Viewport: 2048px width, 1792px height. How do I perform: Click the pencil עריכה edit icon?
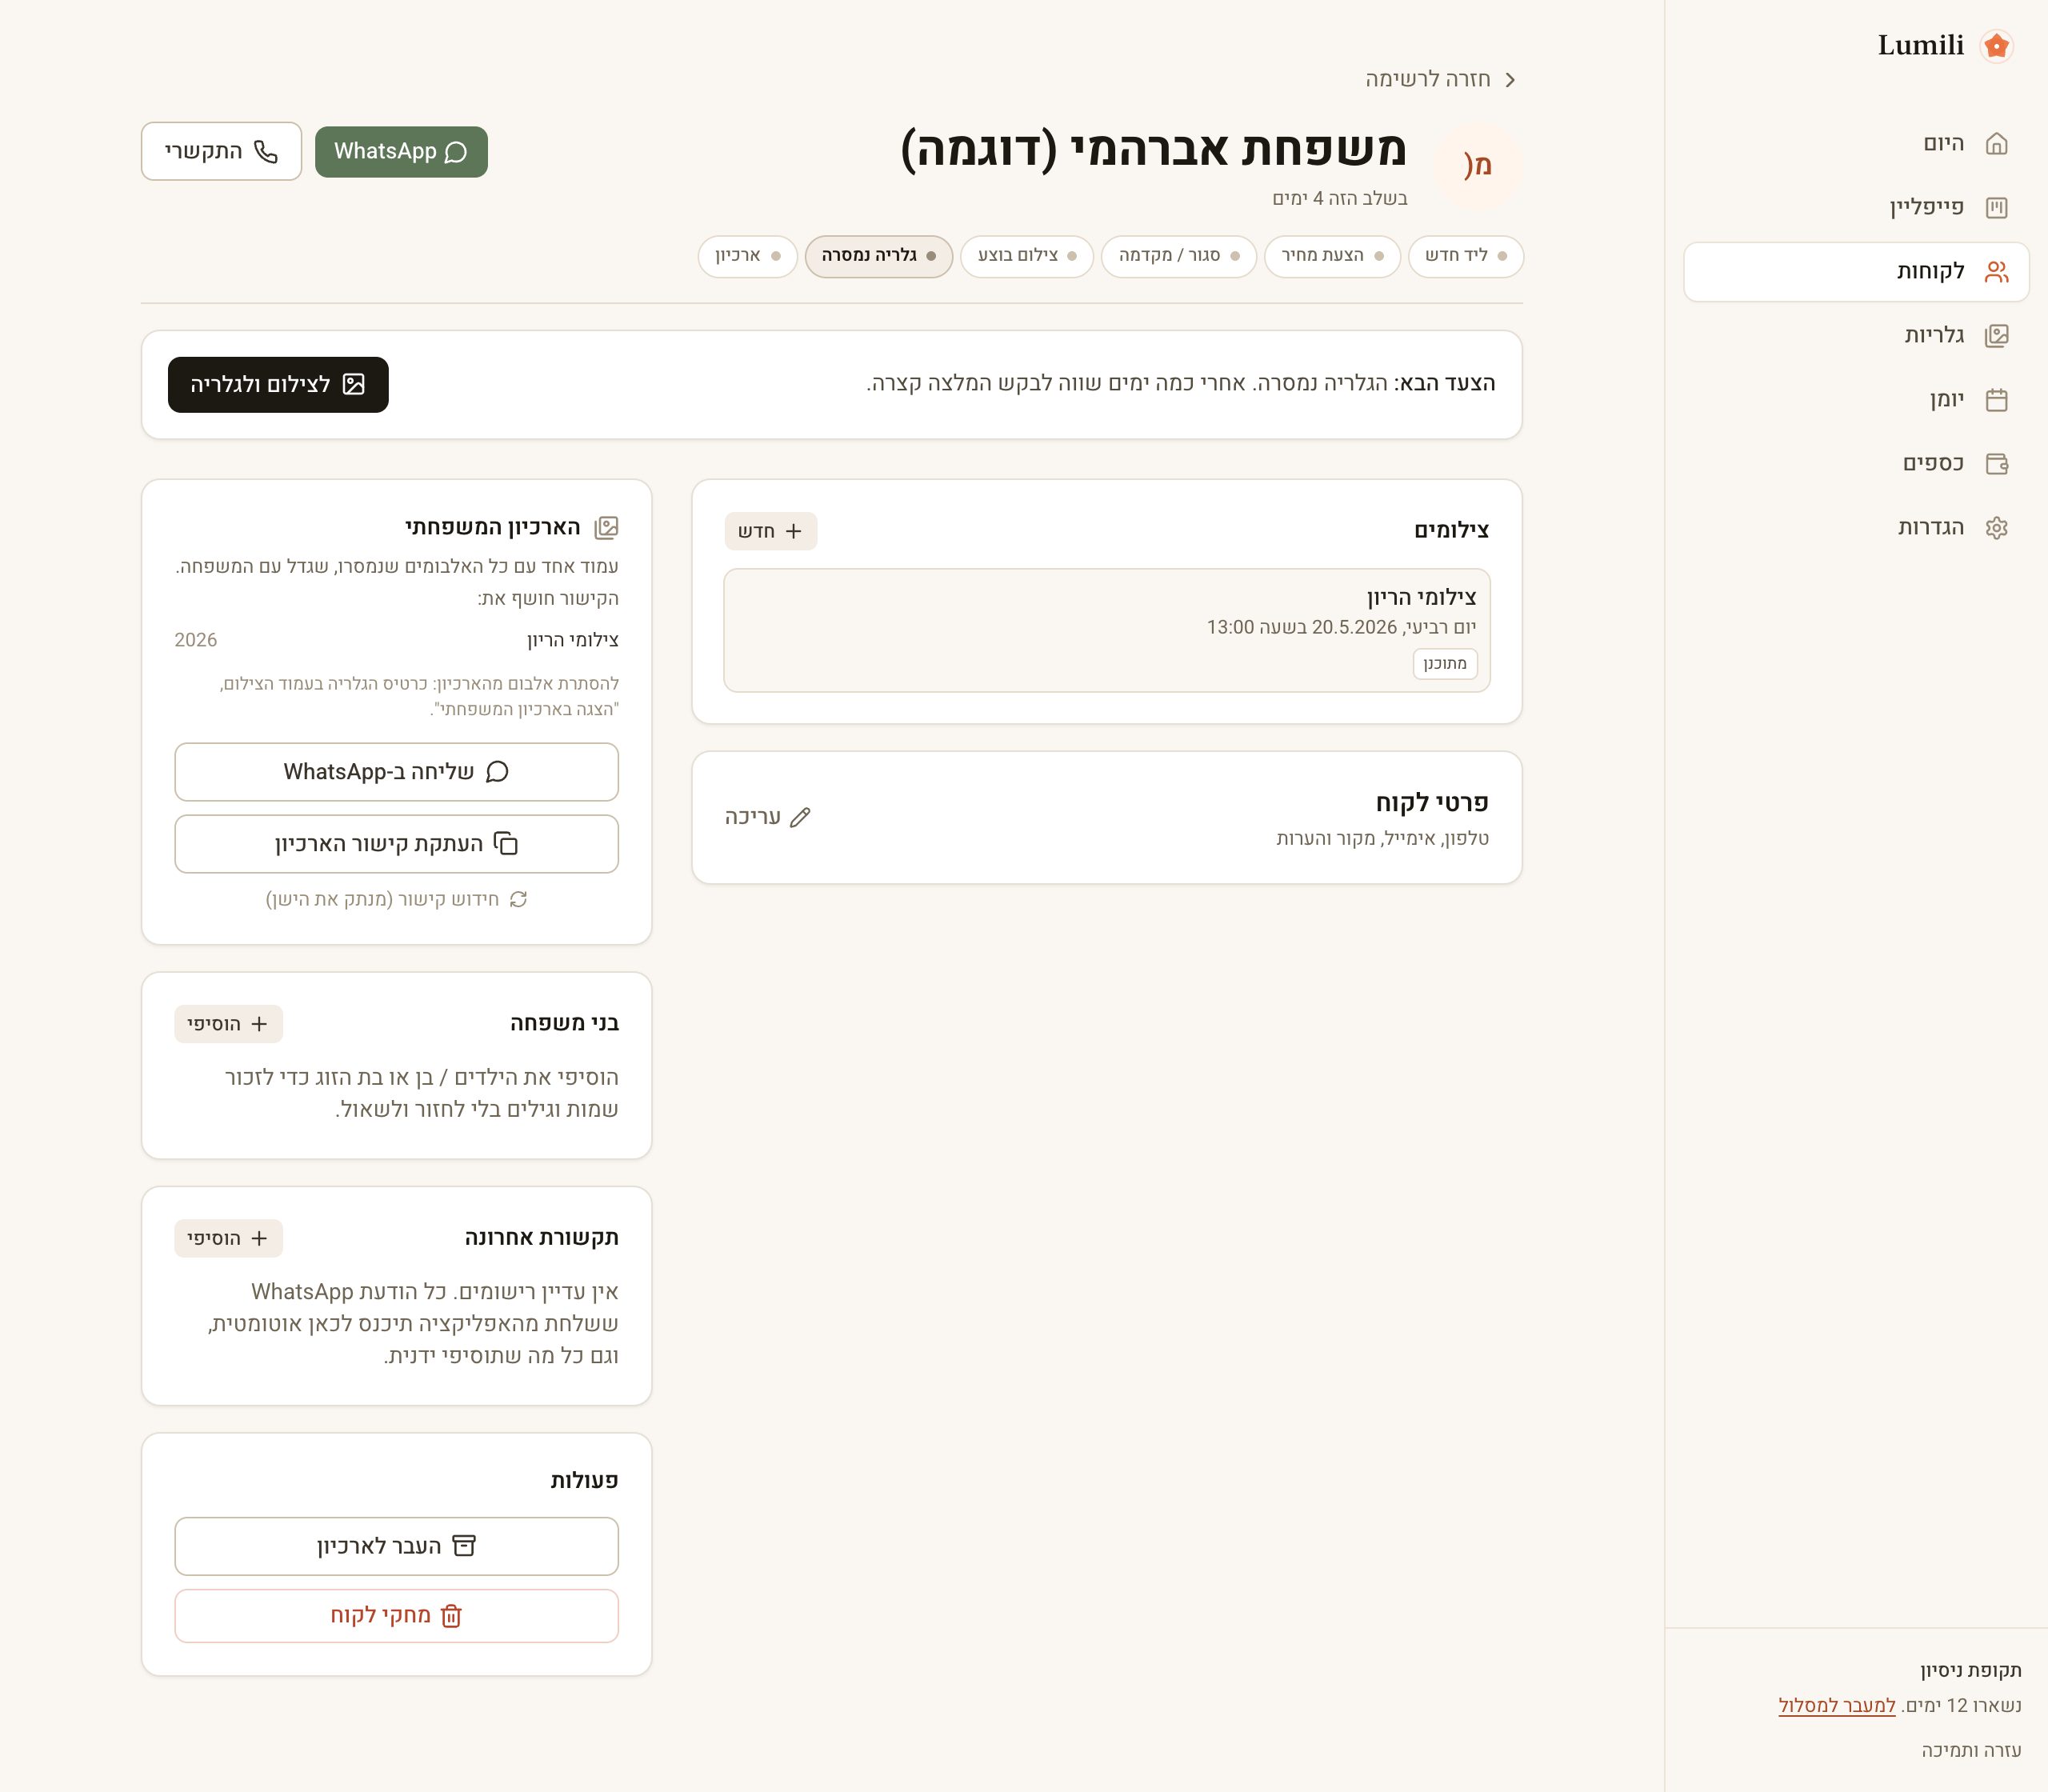click(800, 817)
